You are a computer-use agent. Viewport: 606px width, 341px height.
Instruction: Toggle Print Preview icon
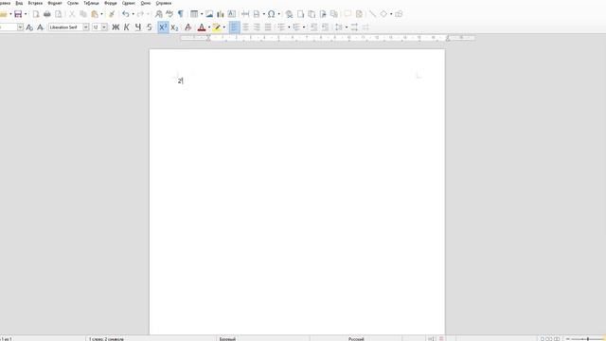click(59, 14)
